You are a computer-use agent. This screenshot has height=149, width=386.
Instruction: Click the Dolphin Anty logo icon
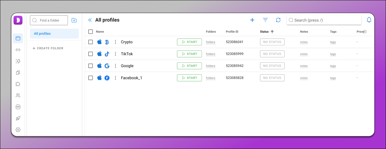click(x=18, y=20)
